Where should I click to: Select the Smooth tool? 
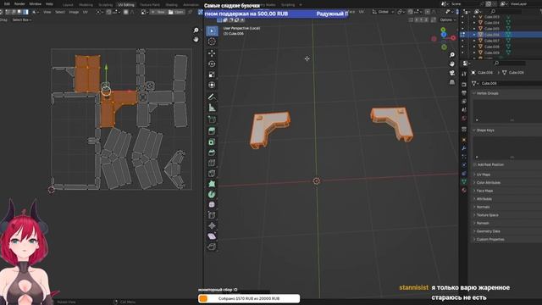click(212, 205)
